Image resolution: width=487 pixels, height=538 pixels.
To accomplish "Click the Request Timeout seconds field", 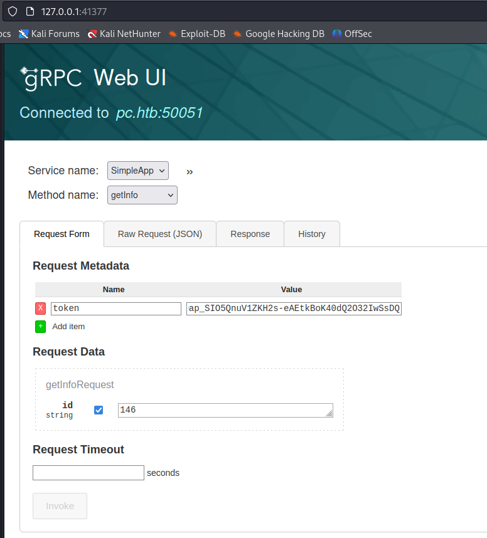I will [88, 473].
